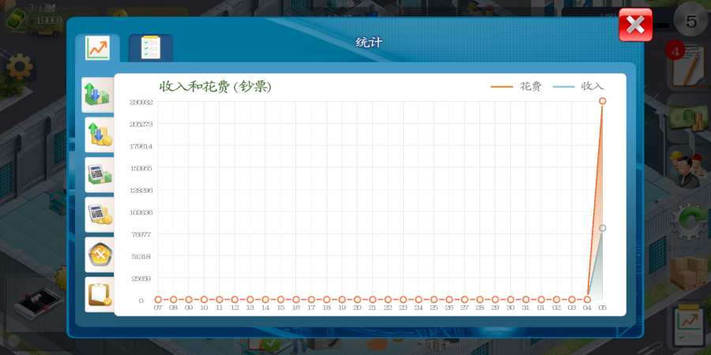Select cash income and expense chart icon
The width and height of the screenshot is (711, 355).
97,95
